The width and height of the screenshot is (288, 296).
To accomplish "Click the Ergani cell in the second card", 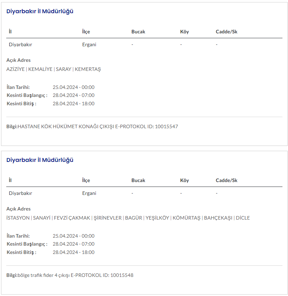I will [89, 193].
